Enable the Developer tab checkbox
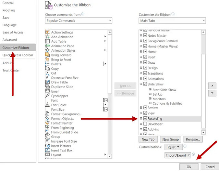This screenshot has width=219, height=171. [x=145, y=124]
